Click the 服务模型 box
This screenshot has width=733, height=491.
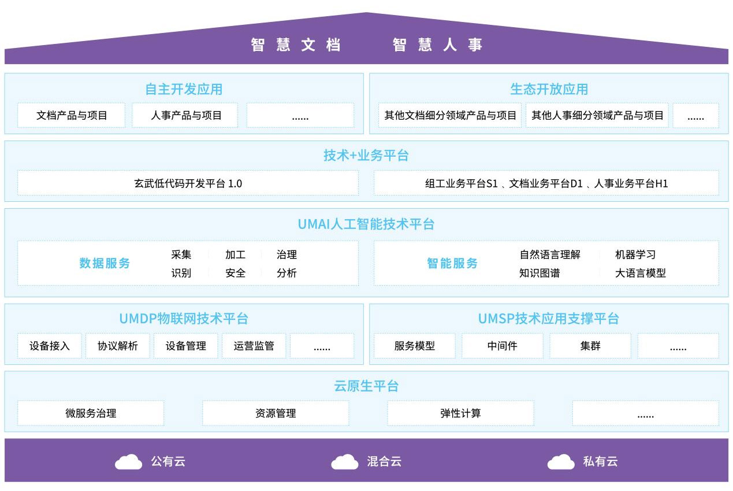tap(415, 346)
